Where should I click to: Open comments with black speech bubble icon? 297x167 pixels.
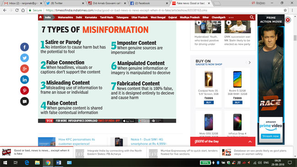(25, 101)
